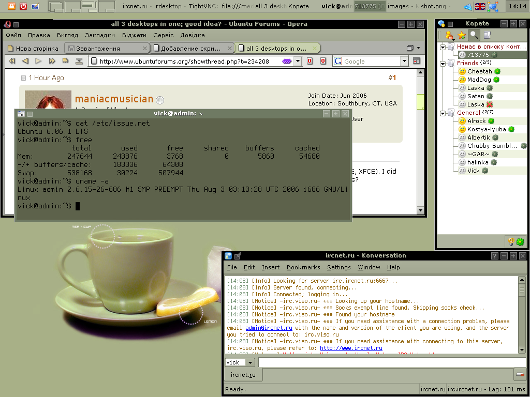Switch to the third virtual desktop in pager

pos(90,6)
